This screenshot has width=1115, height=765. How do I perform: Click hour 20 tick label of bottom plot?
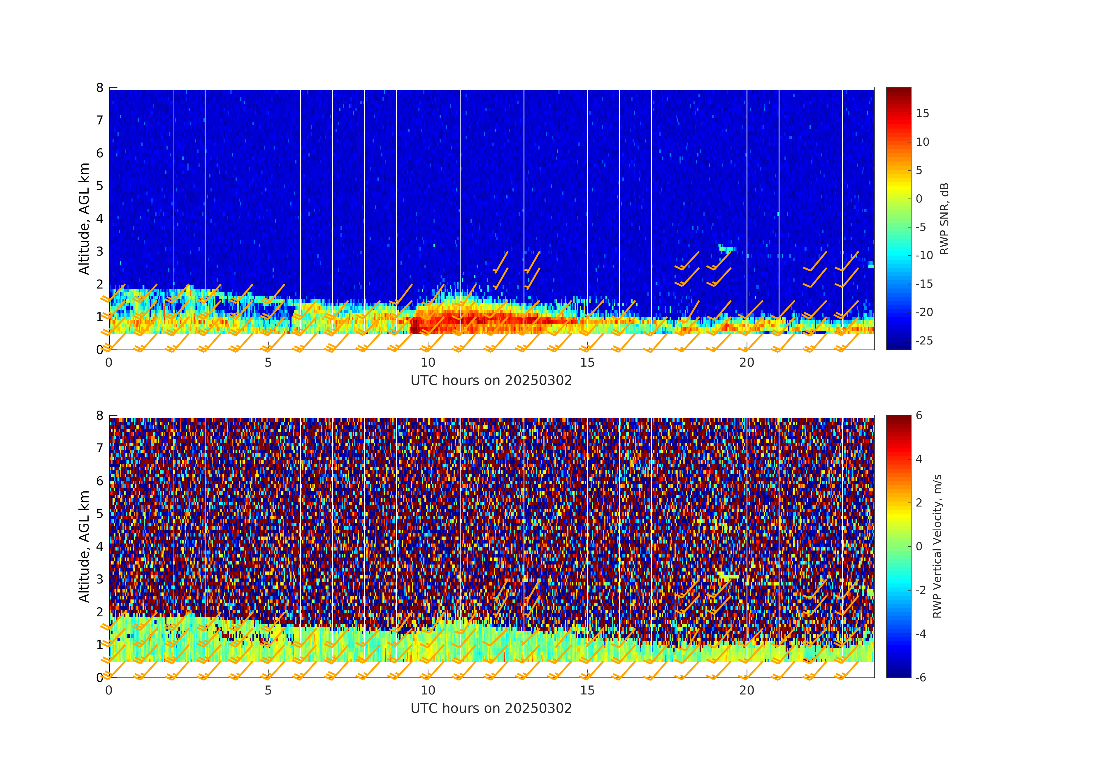pyautogui.click(x=747, y=691)
